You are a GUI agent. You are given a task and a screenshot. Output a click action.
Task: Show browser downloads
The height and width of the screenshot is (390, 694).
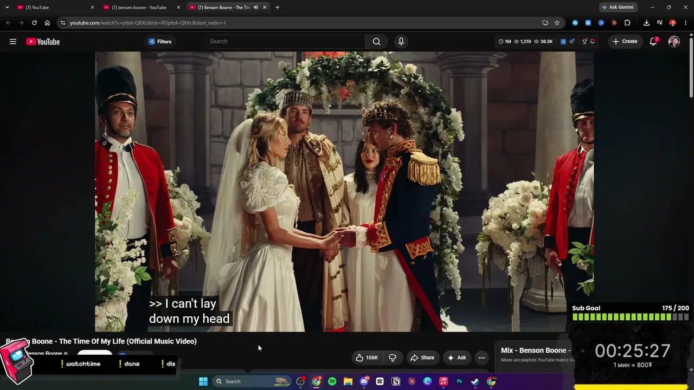[x=646, y=23]
